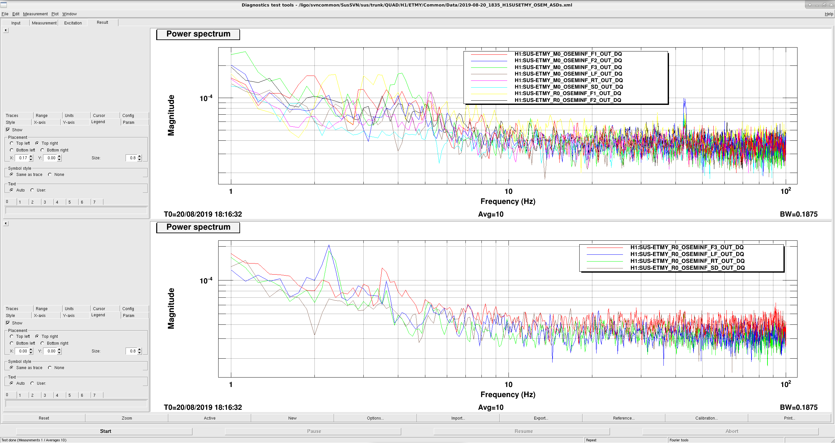Increase the lower legend Y offset stepper
Image resolution: width=835 pixels, height=443 pixels.
click(x=59, y=350)
